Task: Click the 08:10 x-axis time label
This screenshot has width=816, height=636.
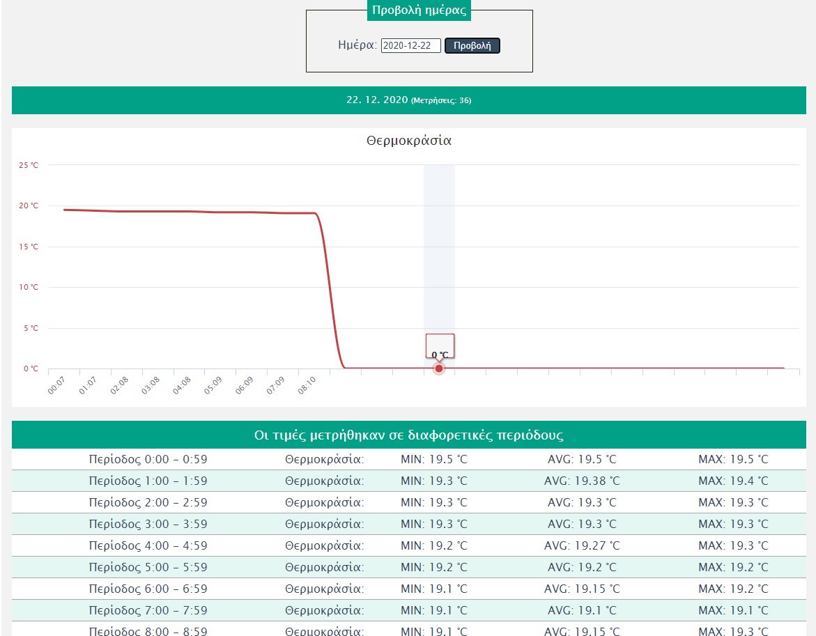Action: coord(307,386)
